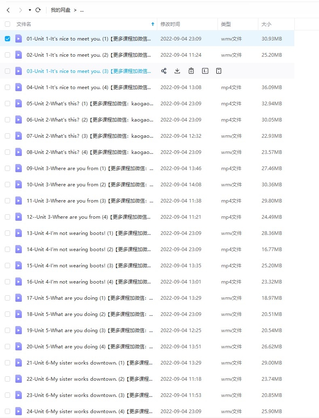This screenshot has width=319, height=418.
Task: Open the navigation history dropdown arrow
Action: pos(30,10)
